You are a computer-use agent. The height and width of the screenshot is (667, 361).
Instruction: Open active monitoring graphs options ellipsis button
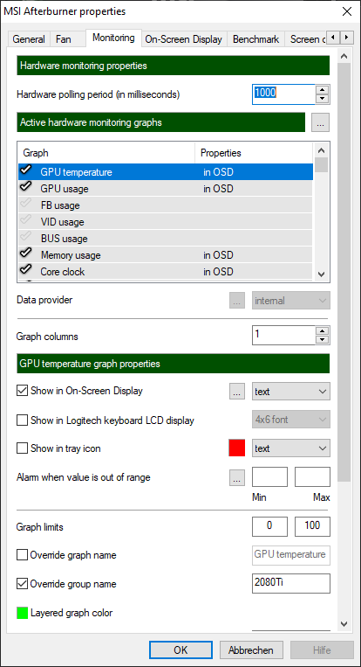[320, 122]
